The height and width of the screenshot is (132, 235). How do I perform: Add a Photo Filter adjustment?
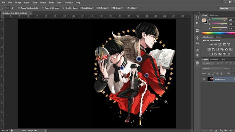pos(222,49)
